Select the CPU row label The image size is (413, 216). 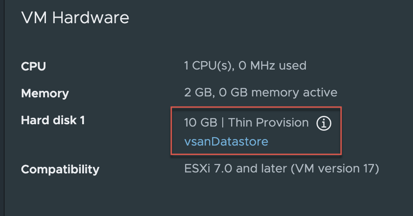(33, 66)
